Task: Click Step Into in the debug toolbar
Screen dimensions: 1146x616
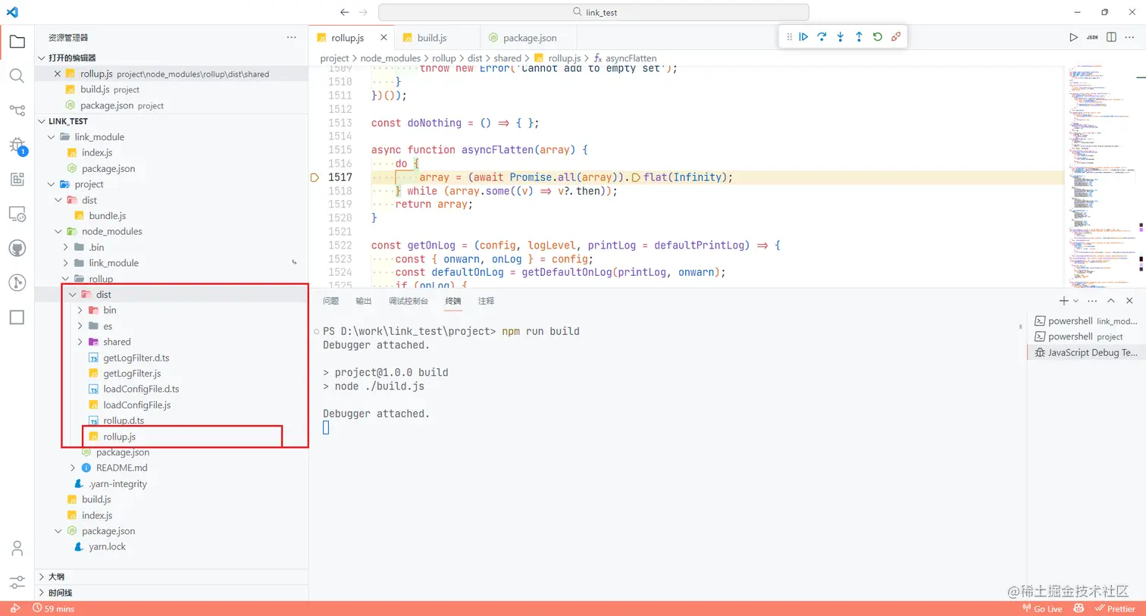Action: click(x=841, y=36)
